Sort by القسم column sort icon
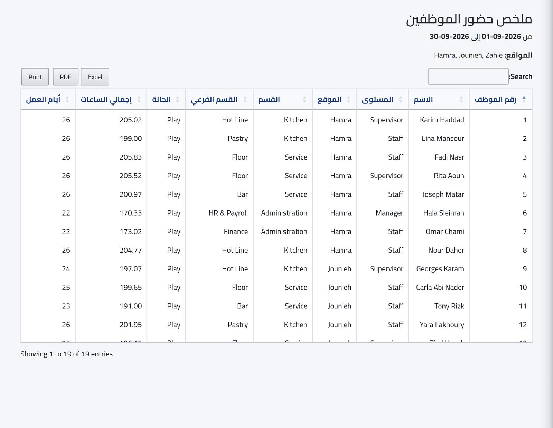This screenshot has height=428, width=553. click(304, 99)
